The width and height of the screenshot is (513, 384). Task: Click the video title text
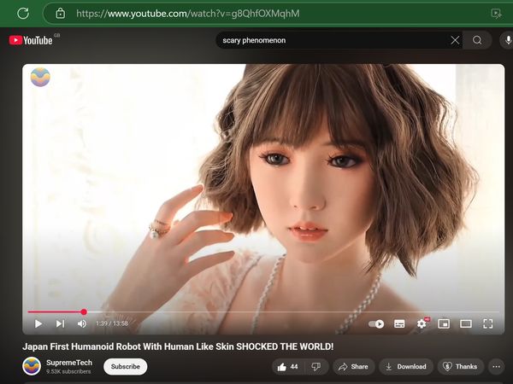178,346
